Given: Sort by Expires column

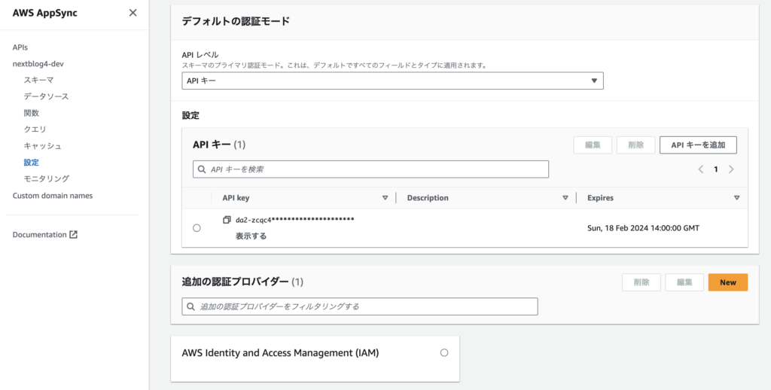Looking at the screenshot, I should 736,198.
